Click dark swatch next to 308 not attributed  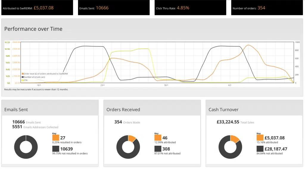[158, 149]
